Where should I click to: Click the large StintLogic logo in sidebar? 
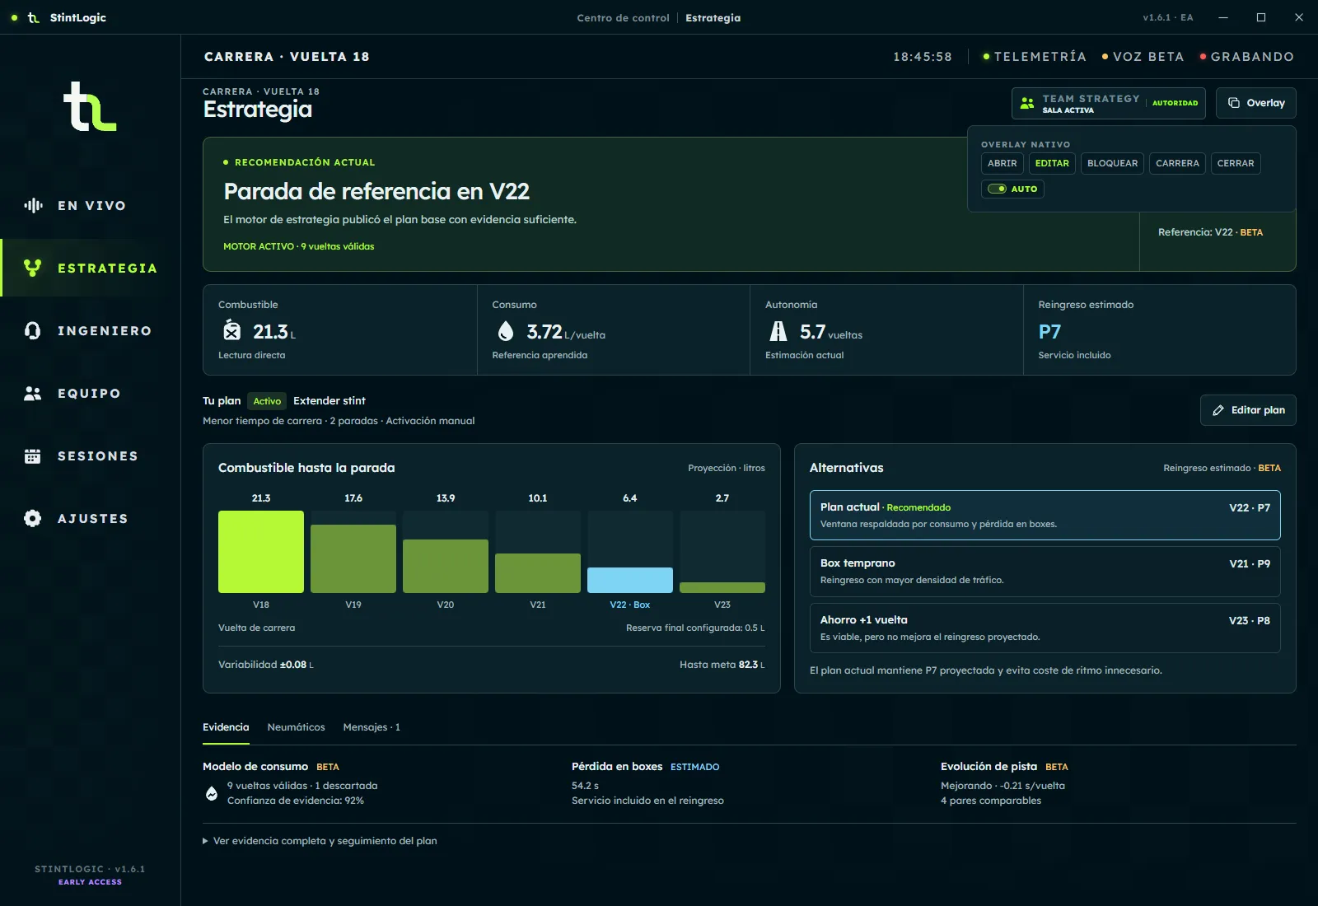pyautogui.click(x=91, y=106)
